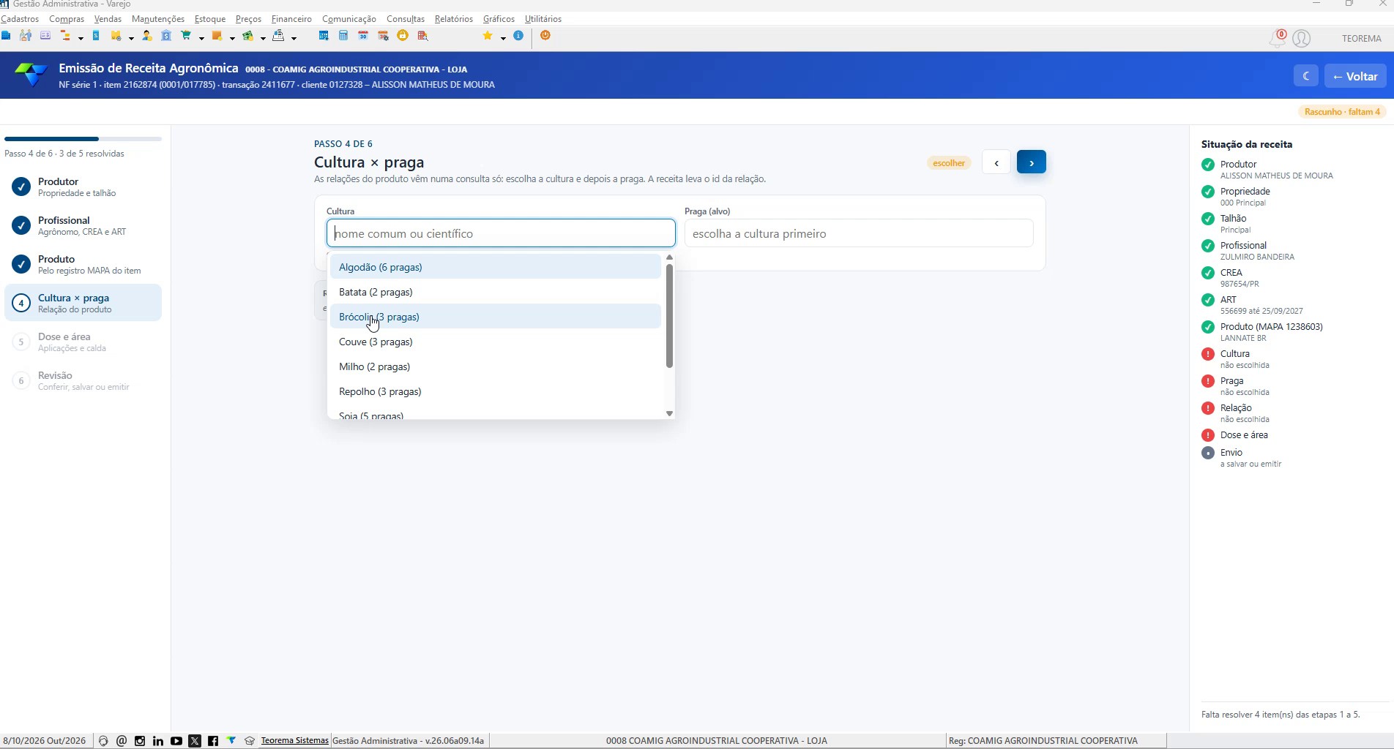Open notifications bell icon
Viewport: 1394px width, 749px height.
tap(1278, 39)
